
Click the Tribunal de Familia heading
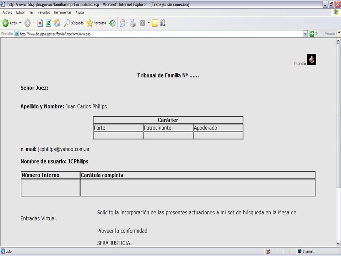(168, 75)
